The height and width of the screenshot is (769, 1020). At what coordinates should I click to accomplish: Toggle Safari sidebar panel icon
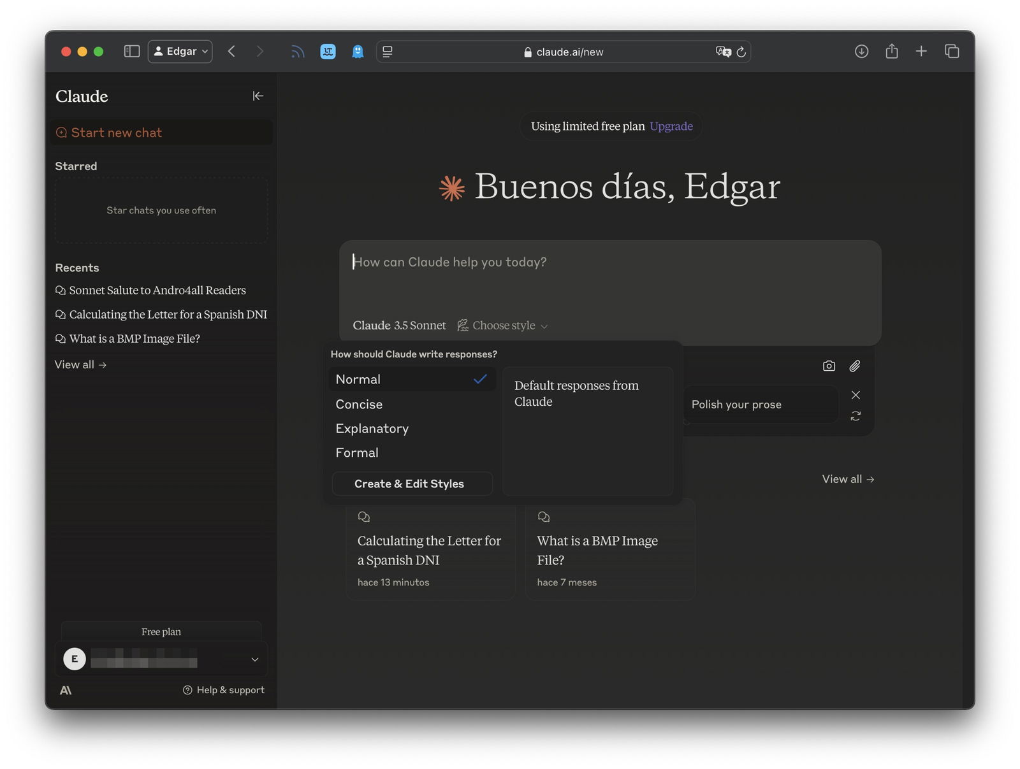pyautogui.click(x=131, y=52)
